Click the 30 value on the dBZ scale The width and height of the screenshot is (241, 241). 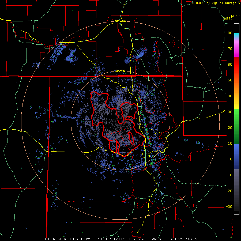tap(230, 112)
